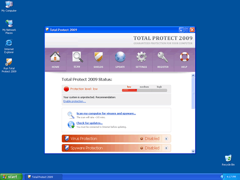
Task: Click the Update globe icon
Action: coord(120,57)
